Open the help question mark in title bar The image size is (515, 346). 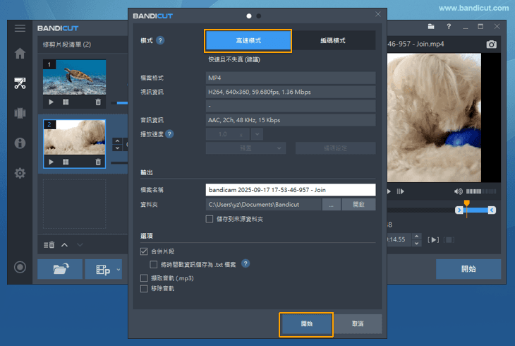coord(449,27)
